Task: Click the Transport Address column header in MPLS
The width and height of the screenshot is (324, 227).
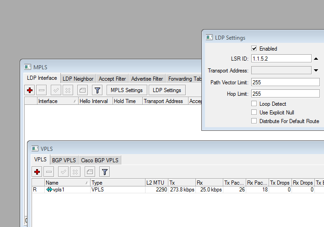Action: pyautogui.click(x=165, y=101)
